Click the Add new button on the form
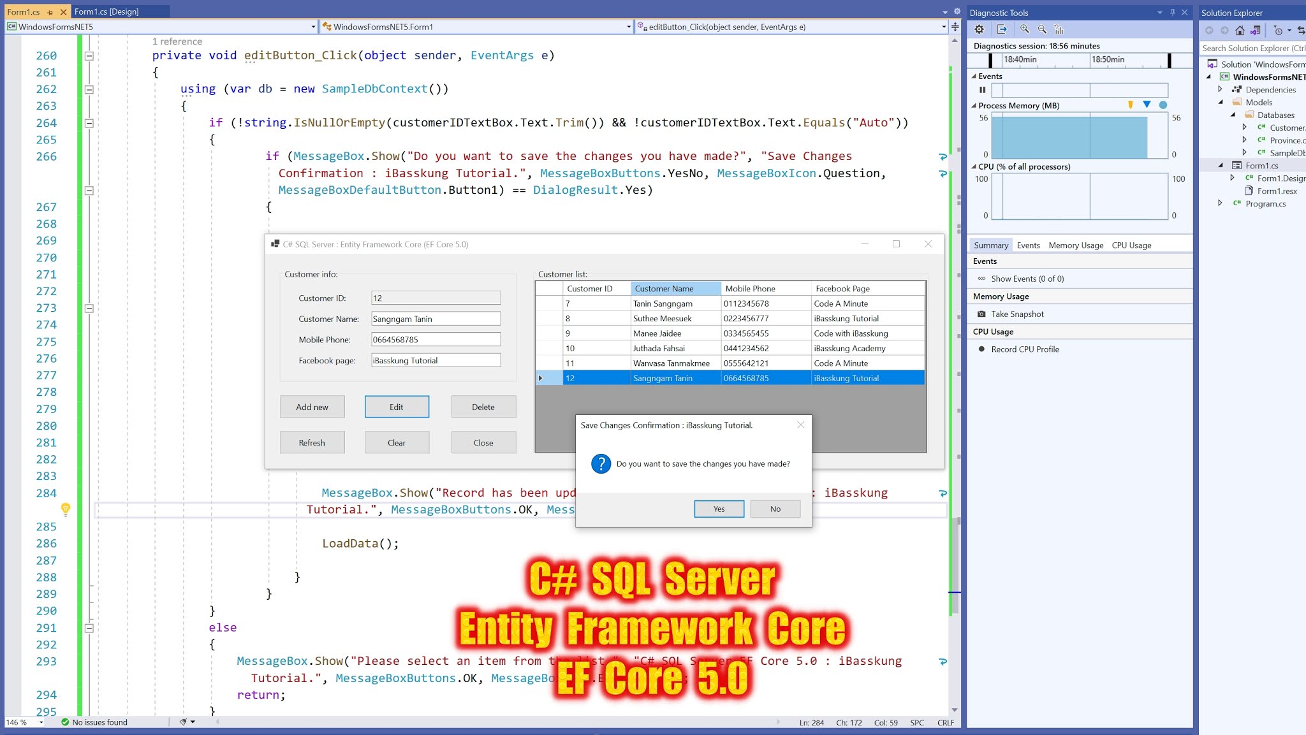Image resolution: width=1306 pixels, height=735 pixels. (x=312, y=406)
